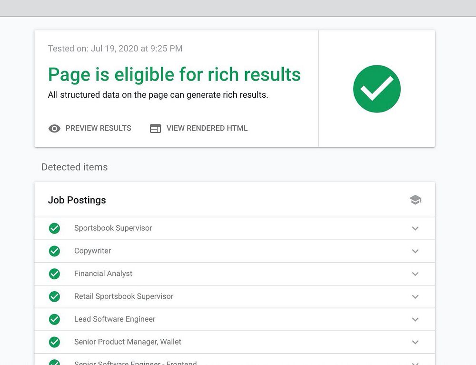Expand the Sportsbook Supervisor row chevron
This screenshot has width=476, height=365.
tap(415, 228)
